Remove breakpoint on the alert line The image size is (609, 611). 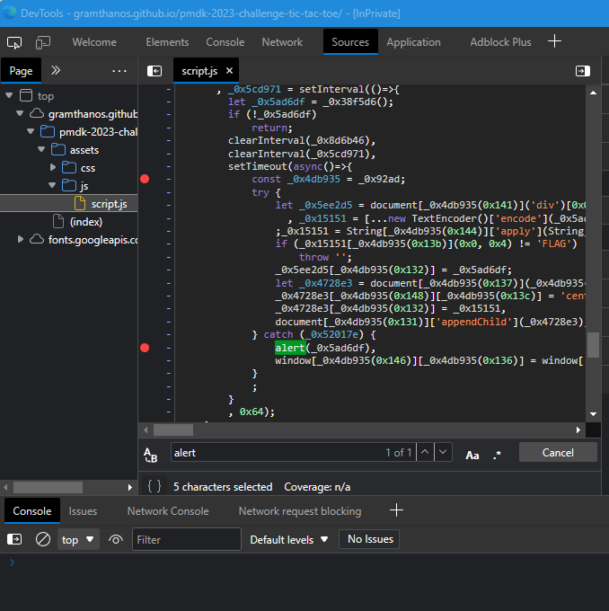click(x=145, y=348)
